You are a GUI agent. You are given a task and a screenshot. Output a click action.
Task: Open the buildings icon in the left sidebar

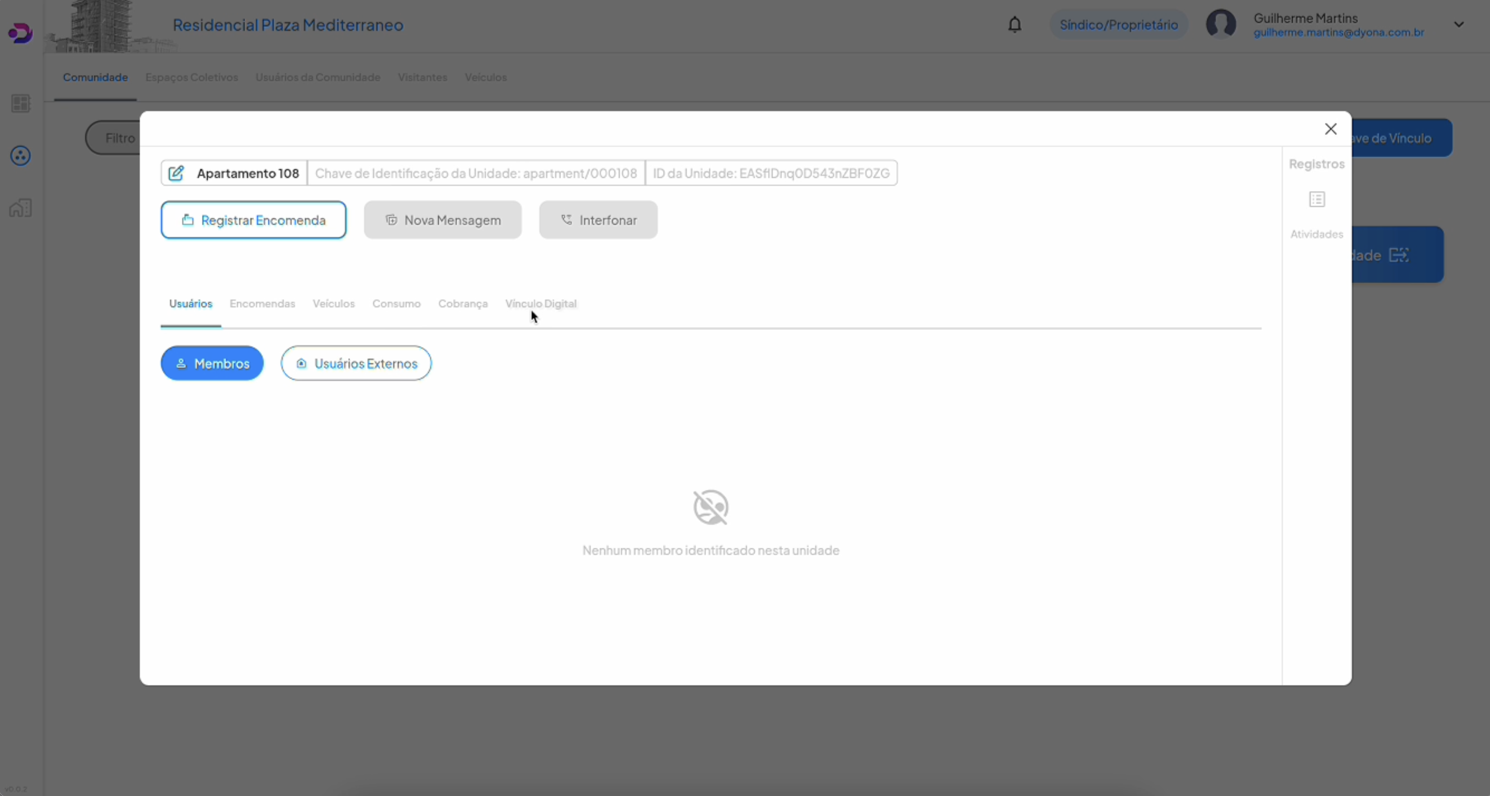click(x=20, y=208)
